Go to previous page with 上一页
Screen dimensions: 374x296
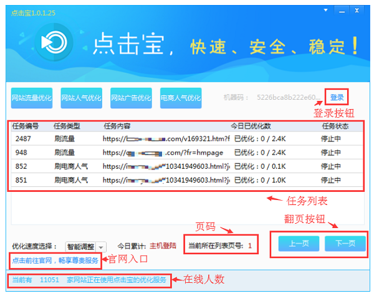(x=295, y=244)
